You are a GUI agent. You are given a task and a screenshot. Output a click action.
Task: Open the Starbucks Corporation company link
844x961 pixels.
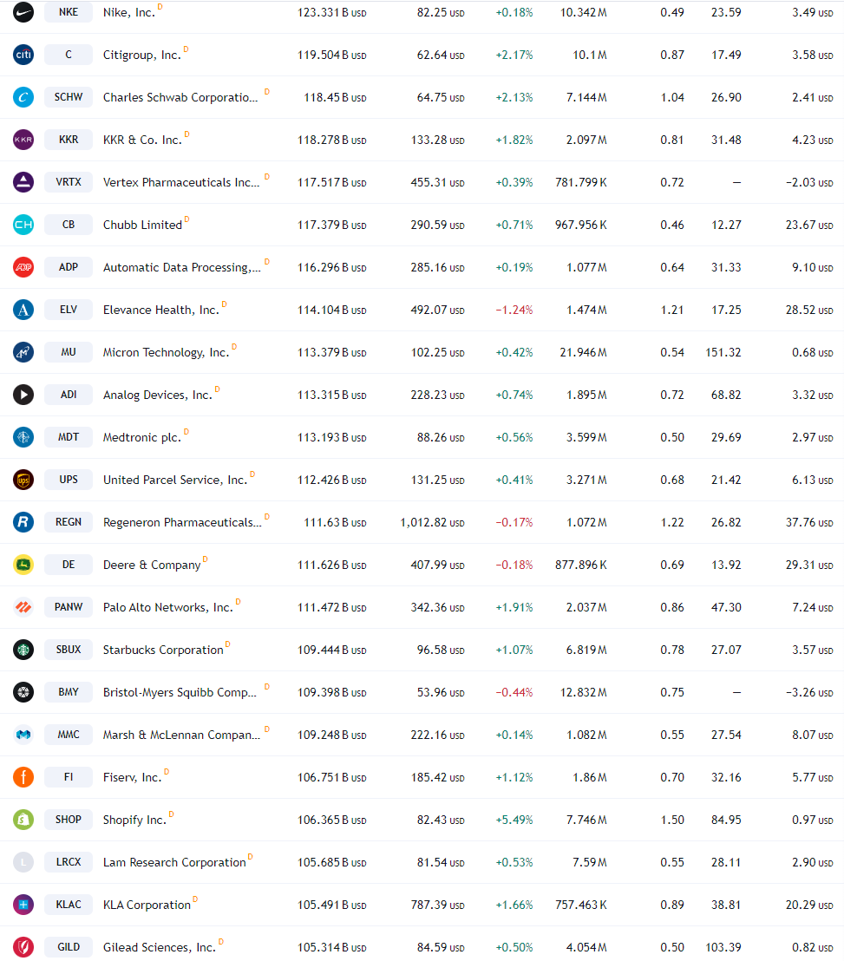click(x=163, y=650)
